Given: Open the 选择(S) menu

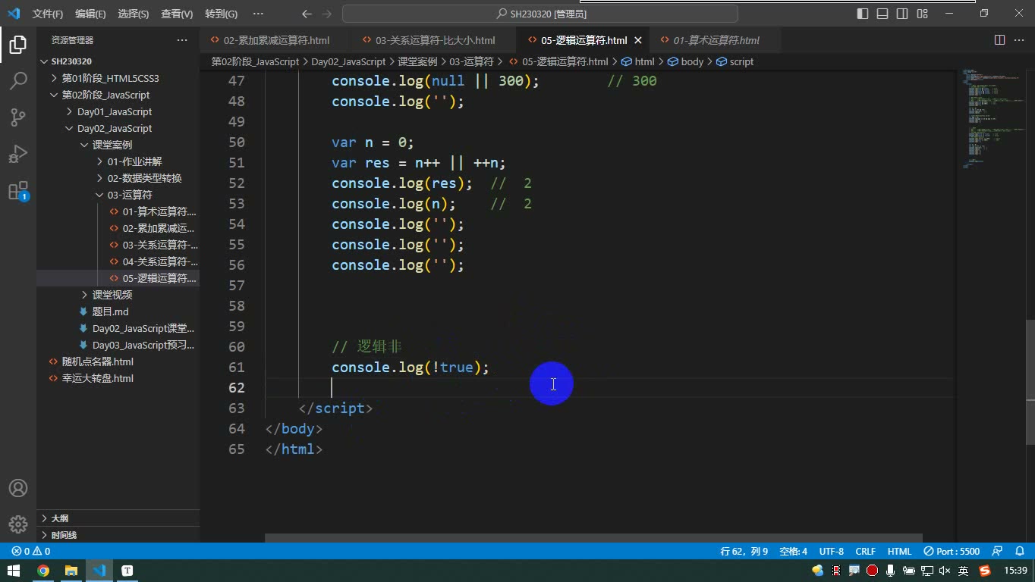Looking at the screenshot, I should [134, 14].
